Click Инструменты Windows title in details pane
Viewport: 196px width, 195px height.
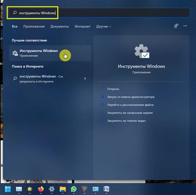pos(141,67)
